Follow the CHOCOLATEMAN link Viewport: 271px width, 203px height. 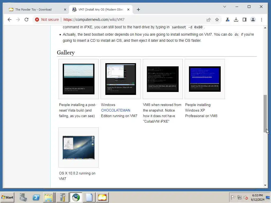coord(115,110)
